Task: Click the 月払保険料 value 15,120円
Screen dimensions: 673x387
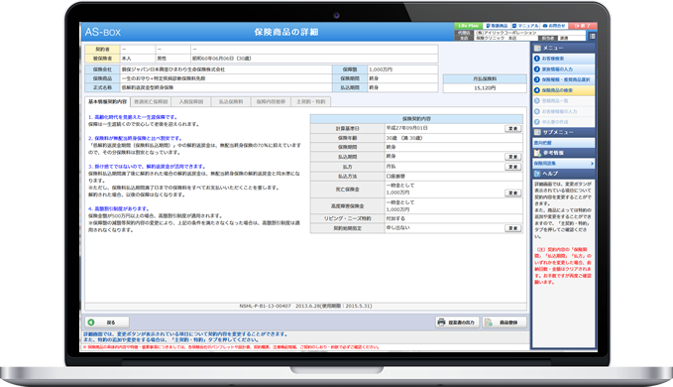Action: pyautogui.click(x=485, y=88)
